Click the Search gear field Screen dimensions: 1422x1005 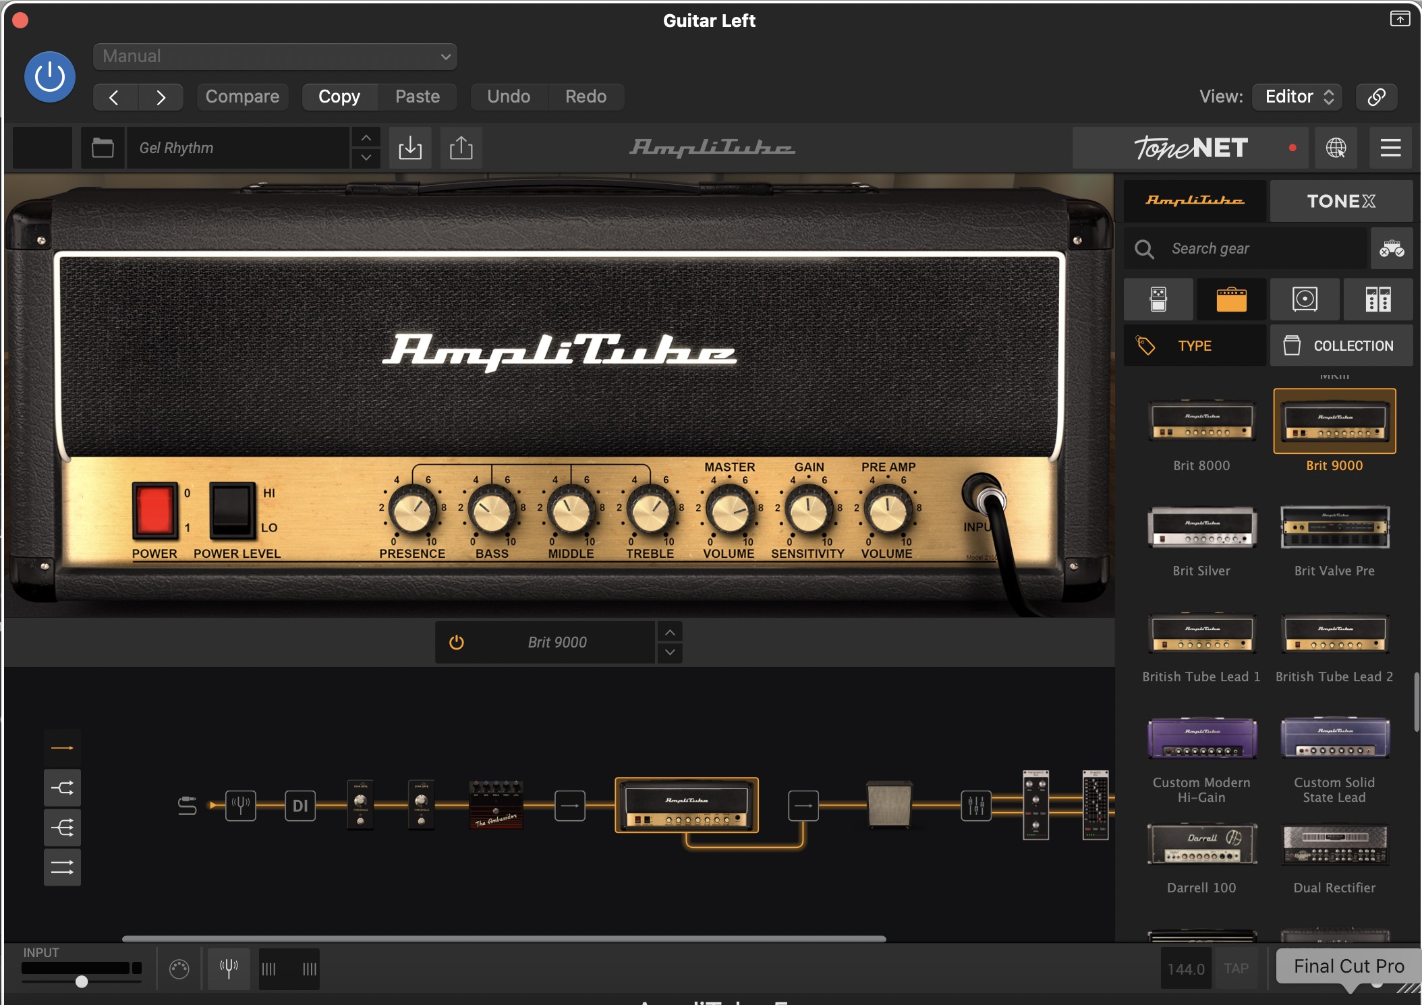click(x=1245, y=249)
